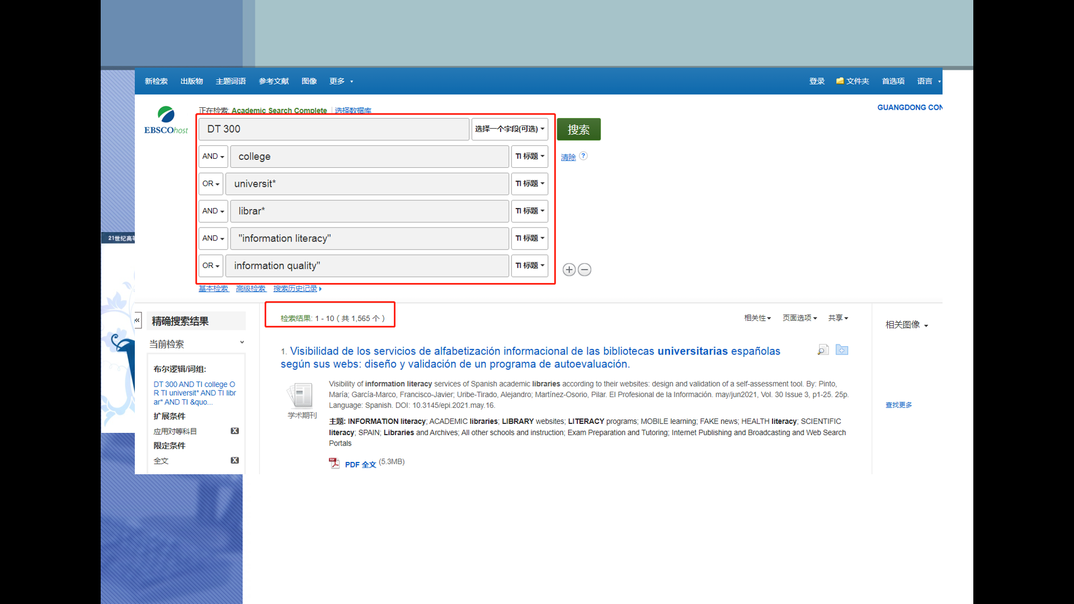Remove the full text limiter

tap(235, 460)
